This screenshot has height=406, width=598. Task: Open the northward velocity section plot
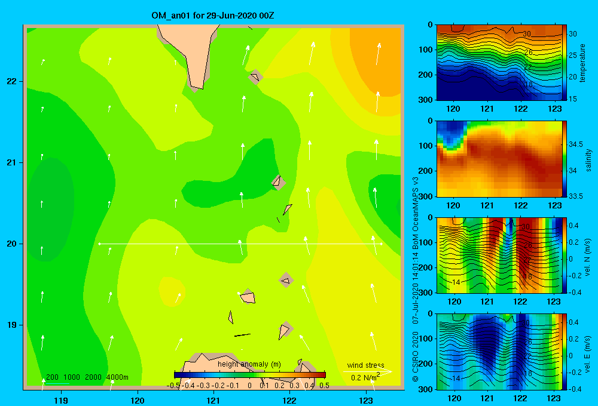[499, 255]
